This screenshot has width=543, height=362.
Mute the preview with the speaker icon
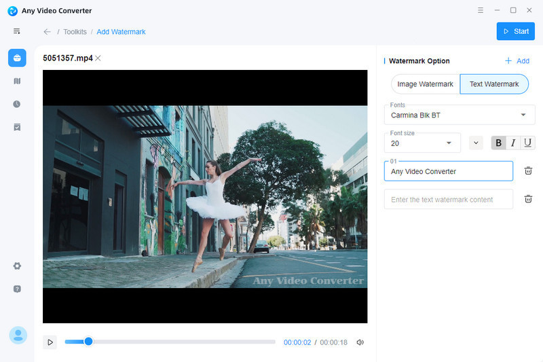pos(360,342)
